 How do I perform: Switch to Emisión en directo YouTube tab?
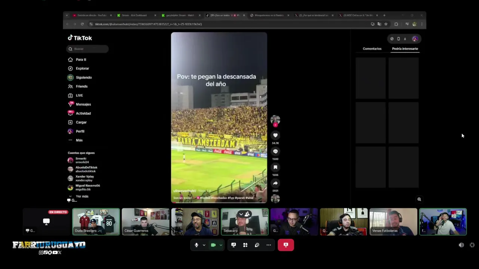(92, 15)
